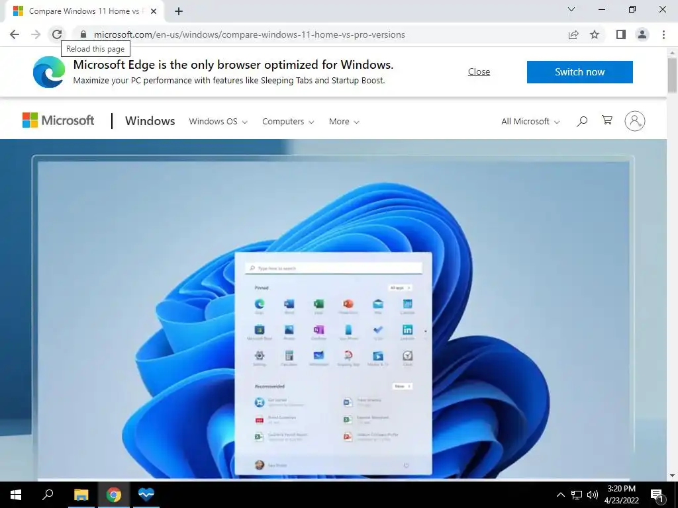The image size is (678, 508).
Task: Open a new browser tab
Action: pyautogui.click(x=179, y=11)
